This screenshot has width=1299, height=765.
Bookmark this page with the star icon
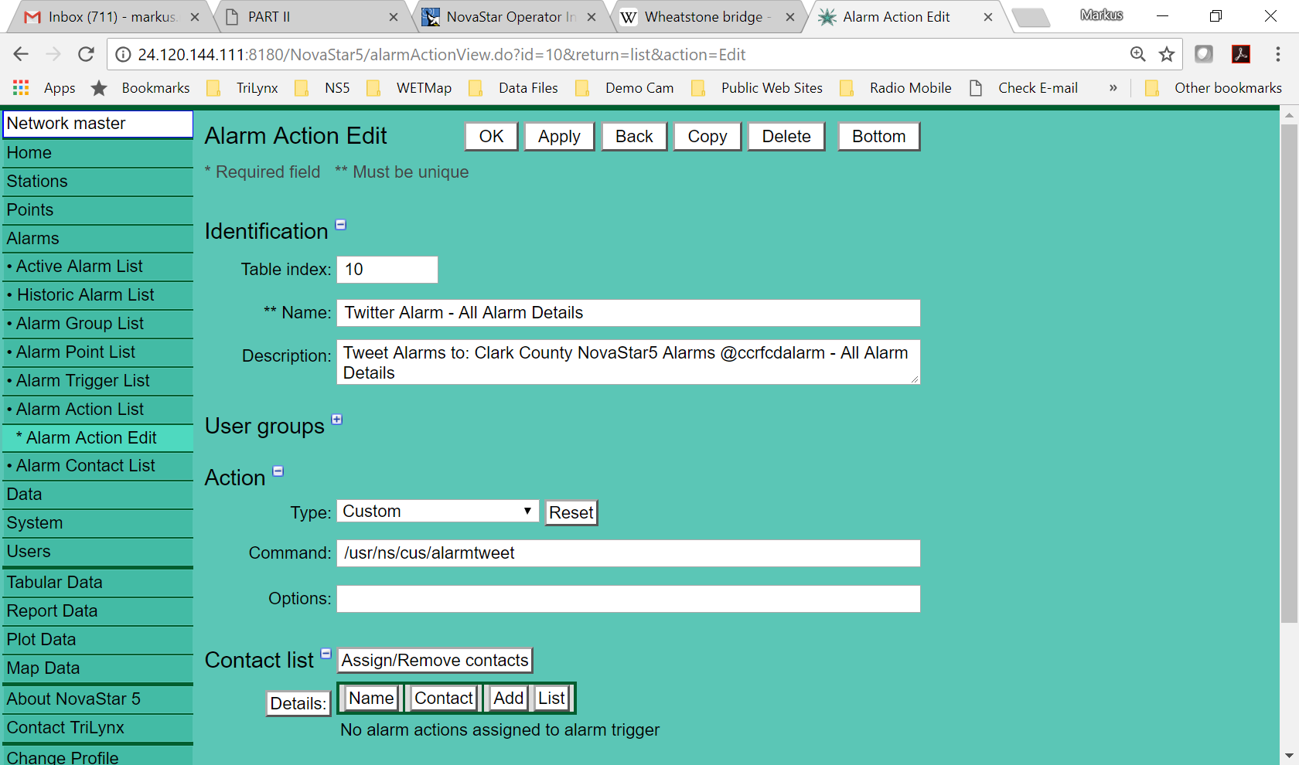point(1167,54)
